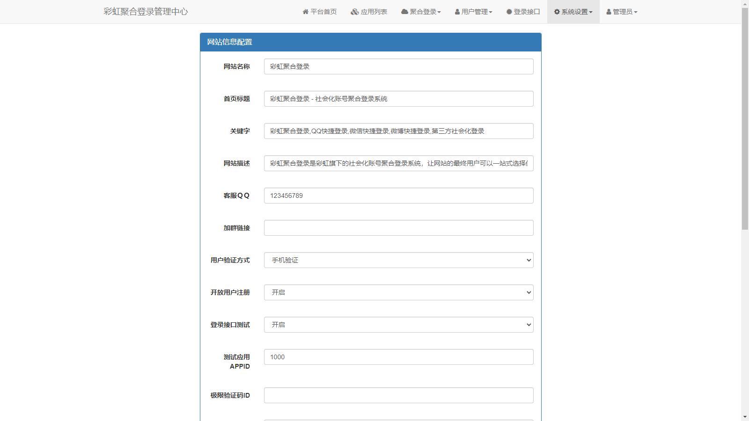Click the person icon beside 管理员
This screenshot has width=749, height=421.
(609, 12)
